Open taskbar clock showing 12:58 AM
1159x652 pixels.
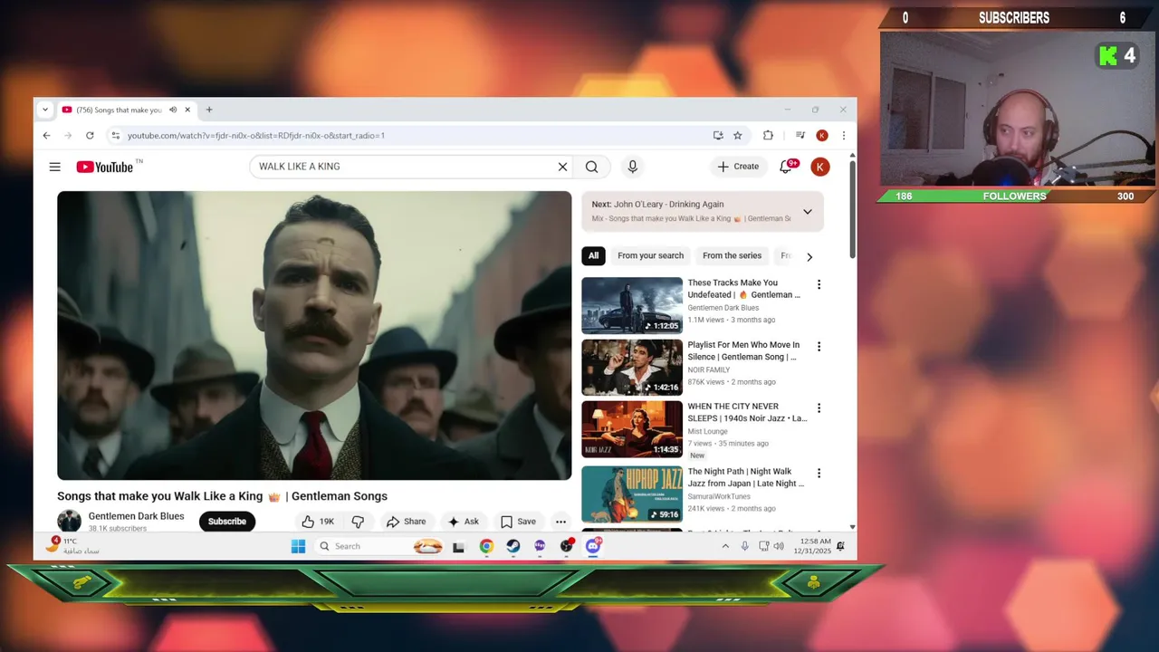coord(812,546)
